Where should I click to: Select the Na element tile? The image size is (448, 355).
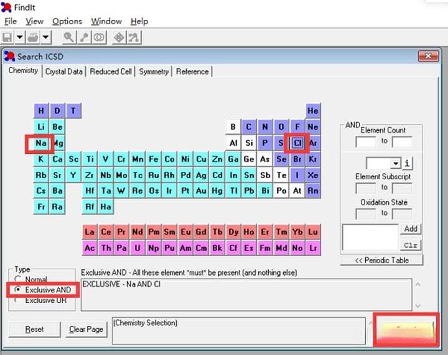point(41,143)
